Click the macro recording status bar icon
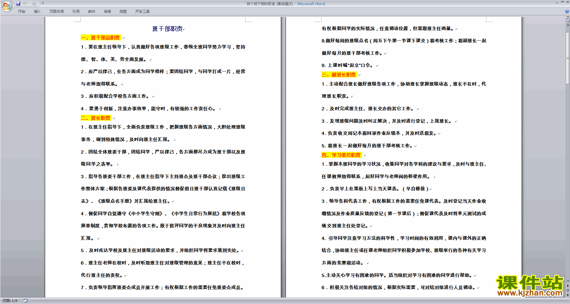The width and height of the screenshot is (570, 304). (x=25, y=301)
